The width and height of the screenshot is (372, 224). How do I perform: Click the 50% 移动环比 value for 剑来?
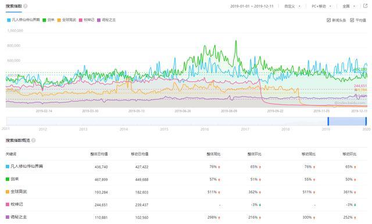(349, 179)
